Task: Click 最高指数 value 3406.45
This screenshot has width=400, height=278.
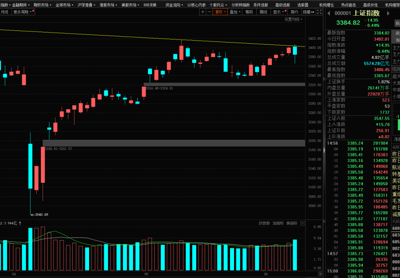Action: tap(382, 69)
